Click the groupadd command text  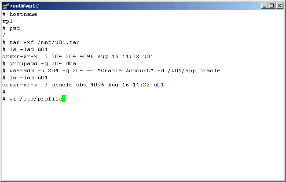tap(23, 63)
